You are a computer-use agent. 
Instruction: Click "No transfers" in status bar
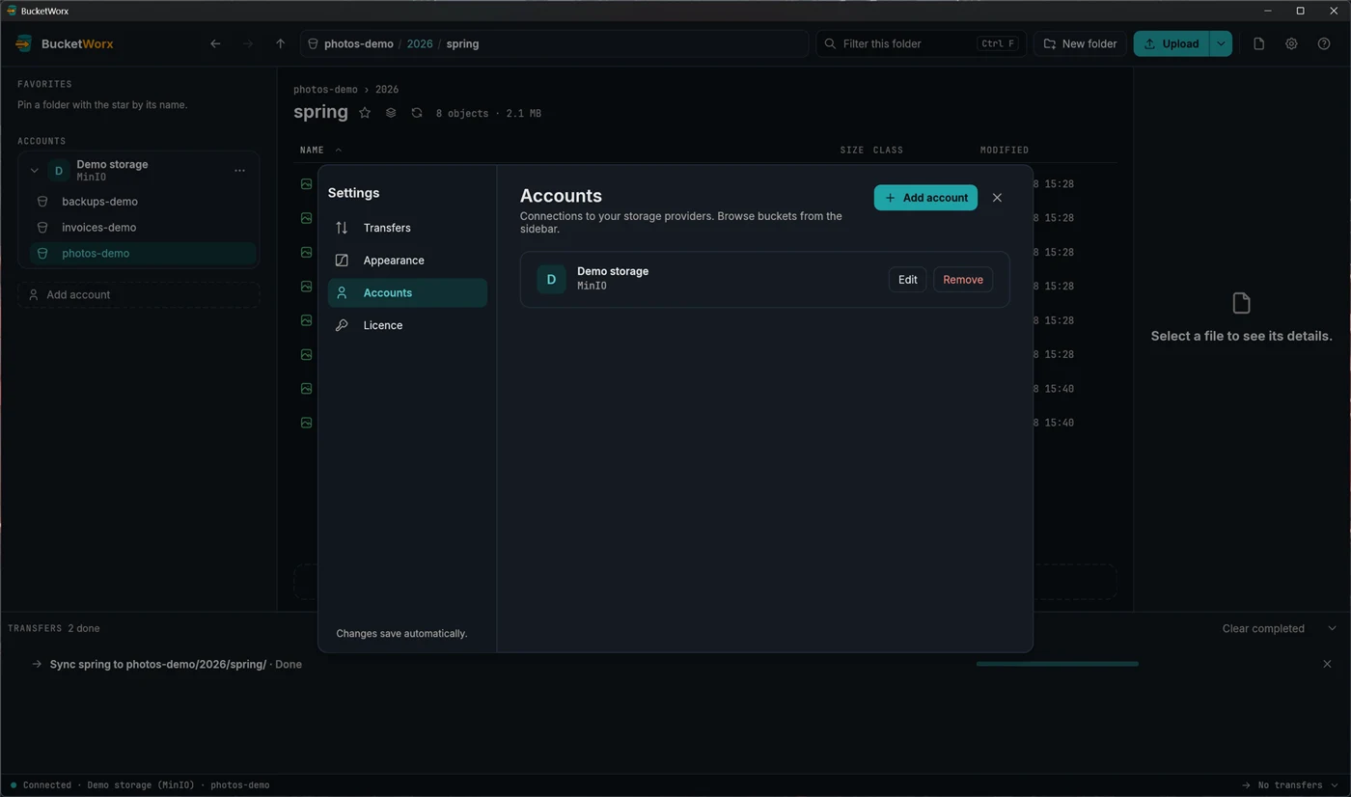pyautogui.click(x=1289, y=785)
